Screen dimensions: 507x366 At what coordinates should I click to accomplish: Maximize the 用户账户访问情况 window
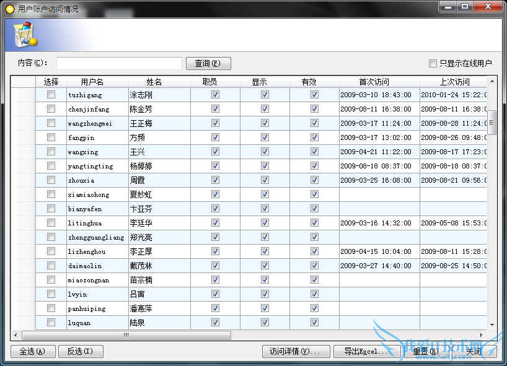point(465,6)
